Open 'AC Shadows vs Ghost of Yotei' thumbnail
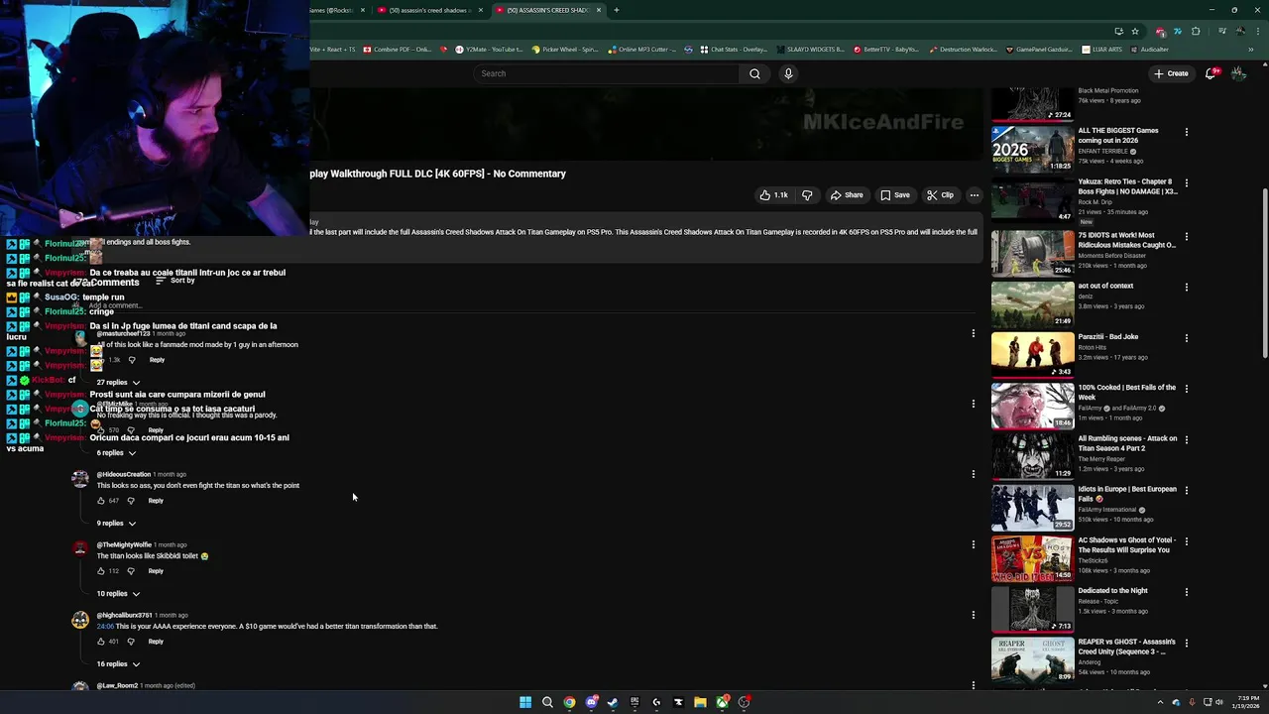This screenshot has height=714, width=1269. tap(1032, 561)
